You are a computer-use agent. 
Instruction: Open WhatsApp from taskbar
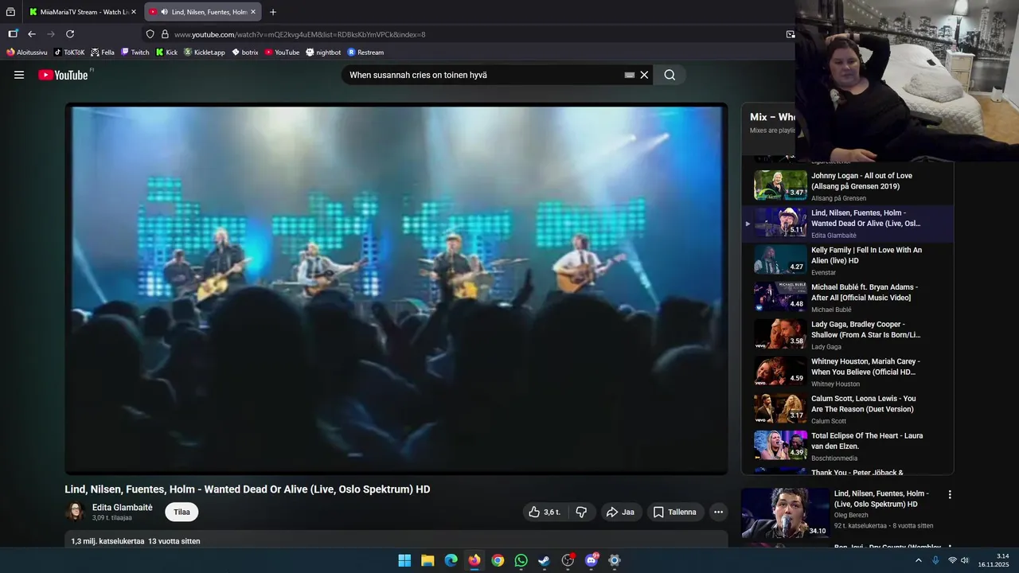tap(521, 560)
